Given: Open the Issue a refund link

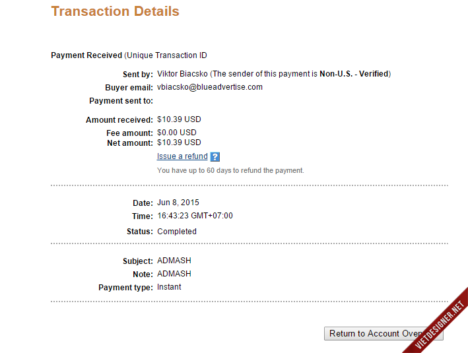Looking at the screenshot, I should click(182, 156).
